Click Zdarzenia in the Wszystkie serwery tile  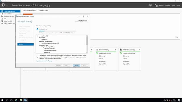coord(126,56)
